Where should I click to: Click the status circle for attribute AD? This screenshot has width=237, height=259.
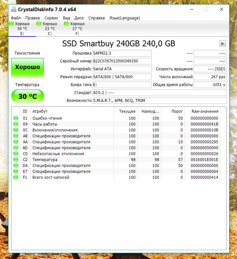16,148
